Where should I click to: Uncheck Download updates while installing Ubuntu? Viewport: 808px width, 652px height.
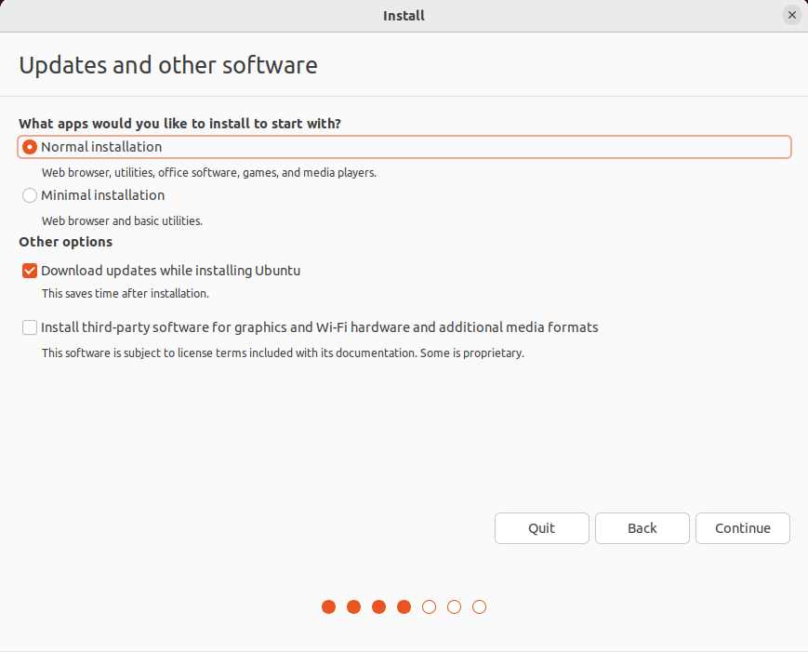(x=30, y=271)
